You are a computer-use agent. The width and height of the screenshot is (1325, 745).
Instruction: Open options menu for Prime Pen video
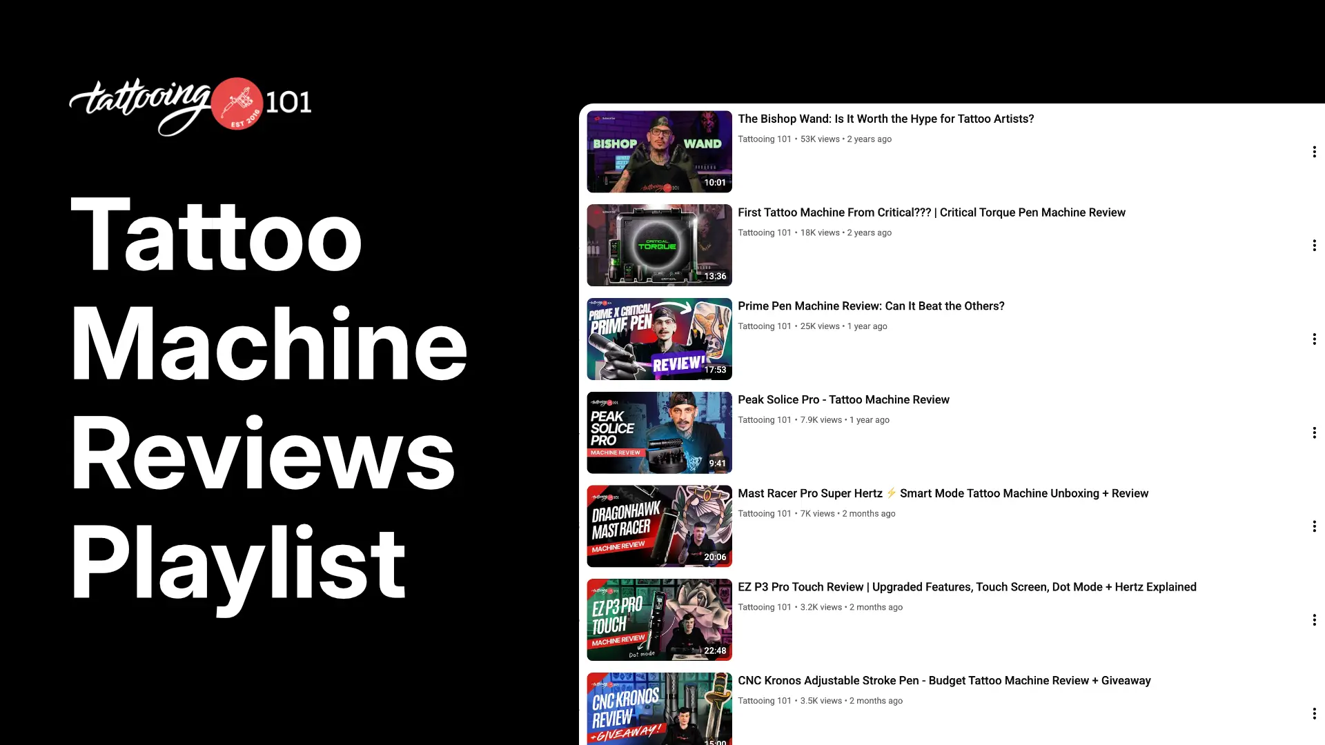(1314, 339)
